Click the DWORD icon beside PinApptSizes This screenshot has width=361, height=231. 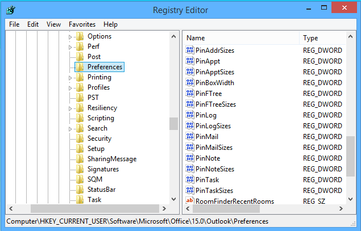[190, 72]
